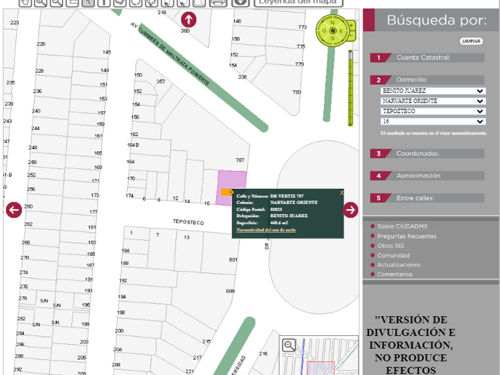Open the NARVARTE ORIENTE colonia dropdown

pyautogui.click(x=433, y=101)
